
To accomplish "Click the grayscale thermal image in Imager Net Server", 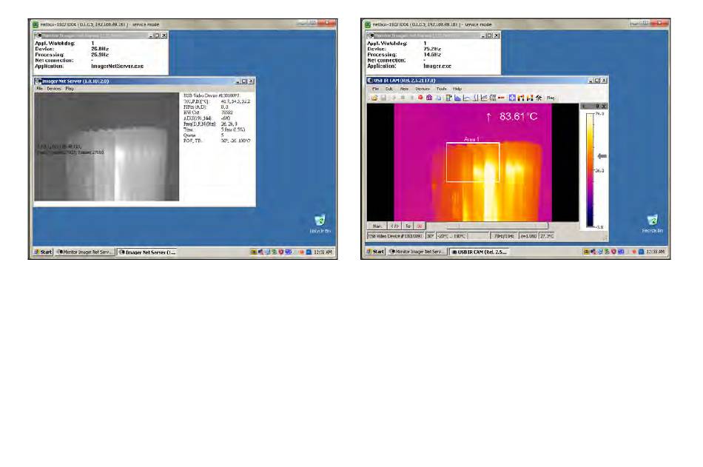I will 107,147.
